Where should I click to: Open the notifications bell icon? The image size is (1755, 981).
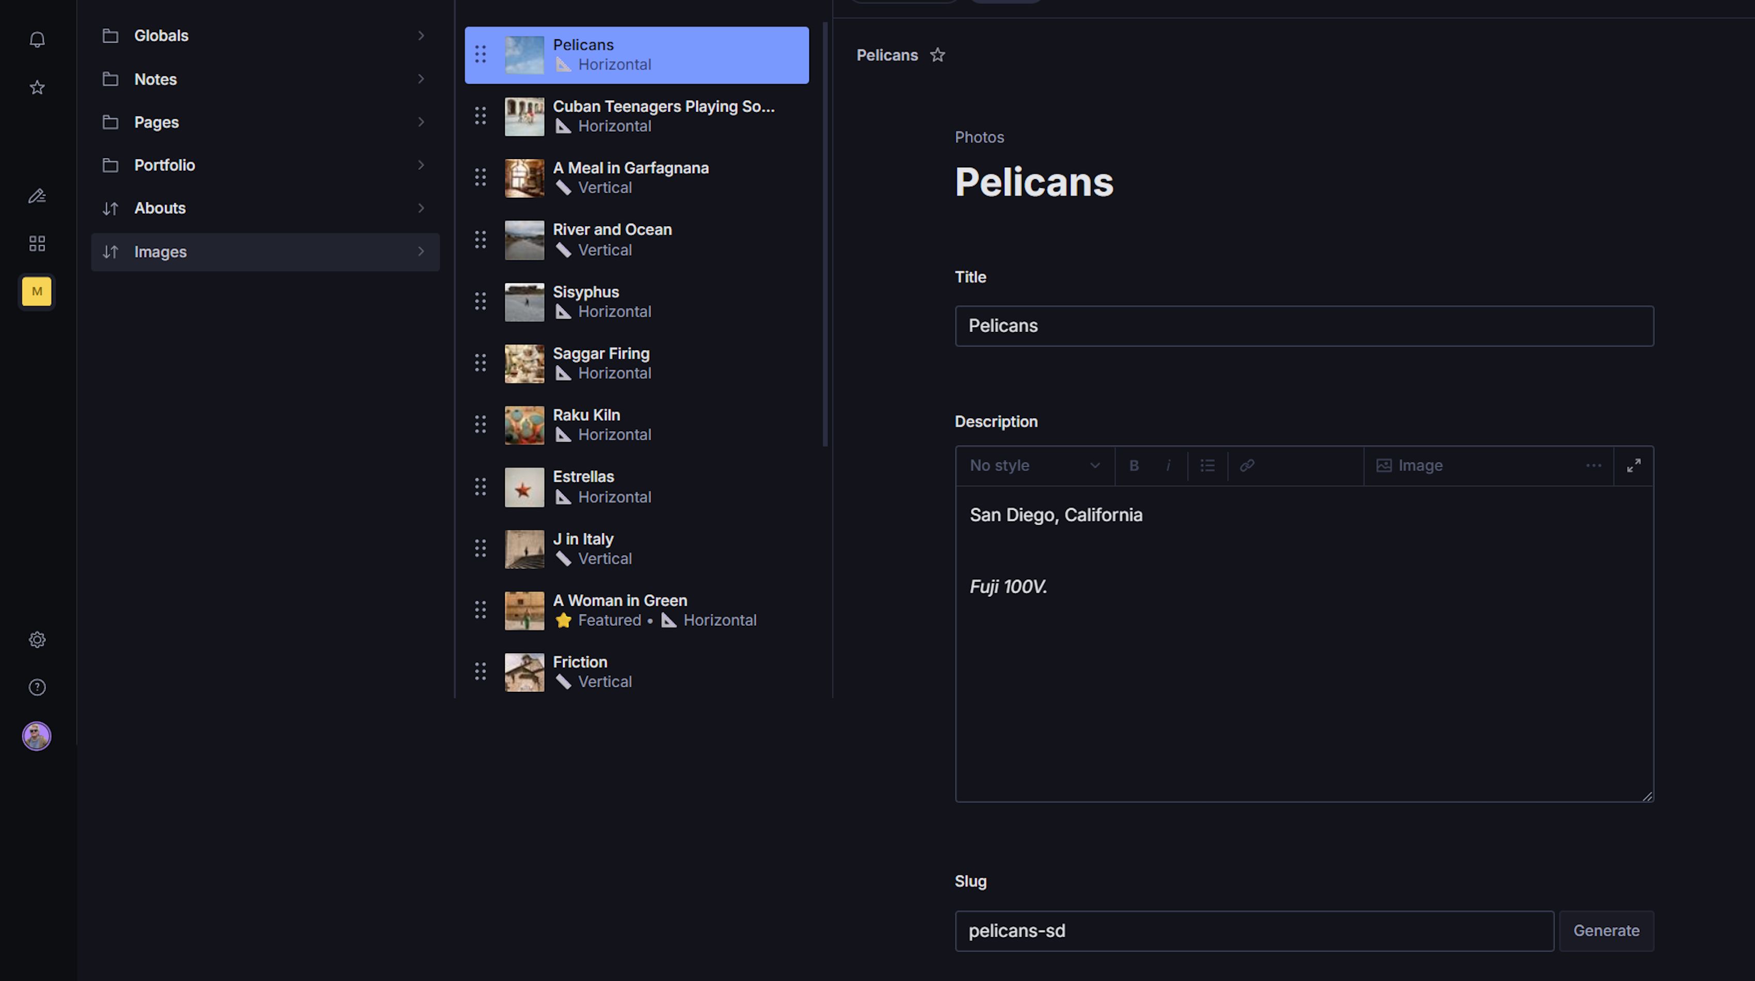[37, 40]
